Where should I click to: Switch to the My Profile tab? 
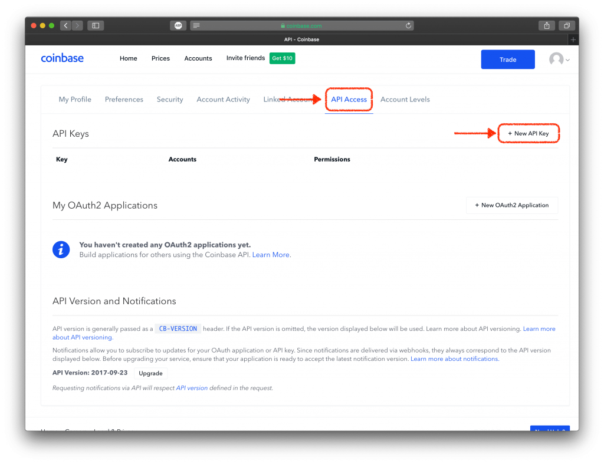[x=75, y=100]
